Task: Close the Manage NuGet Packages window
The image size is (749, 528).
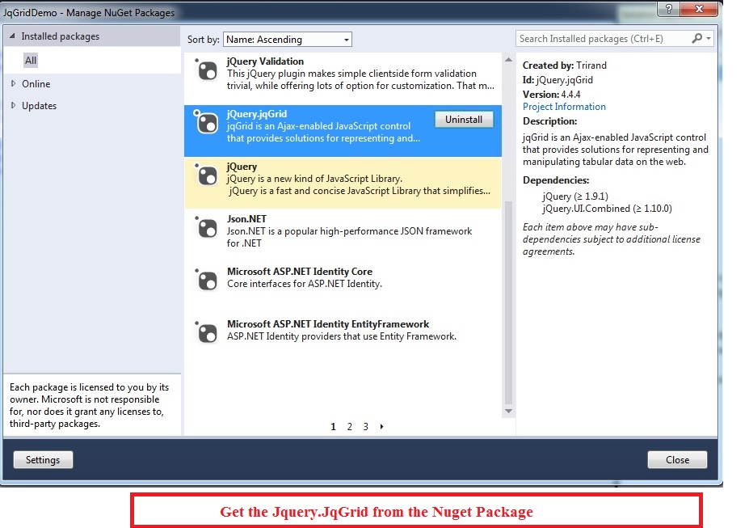Action: (699, 9)
